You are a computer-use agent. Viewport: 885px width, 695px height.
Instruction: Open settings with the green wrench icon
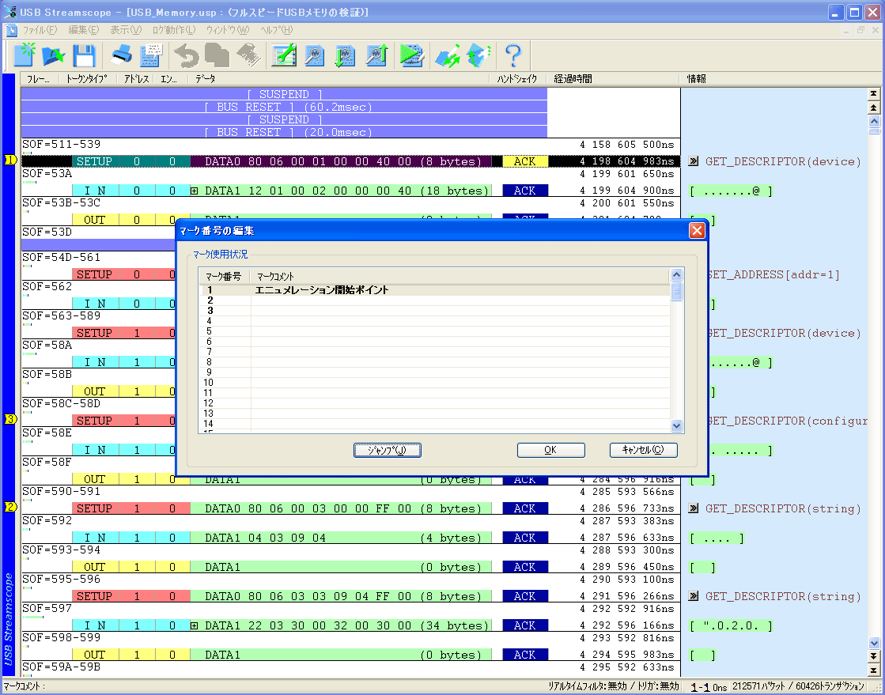tap(284, 55)
